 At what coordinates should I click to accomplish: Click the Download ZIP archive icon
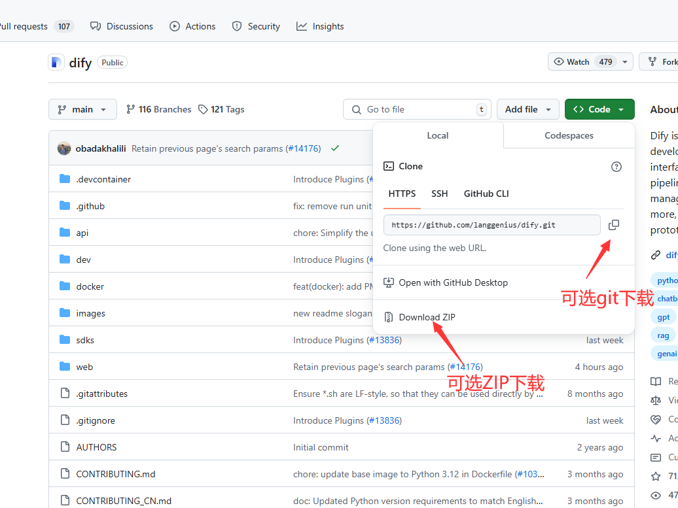point(389,317)
